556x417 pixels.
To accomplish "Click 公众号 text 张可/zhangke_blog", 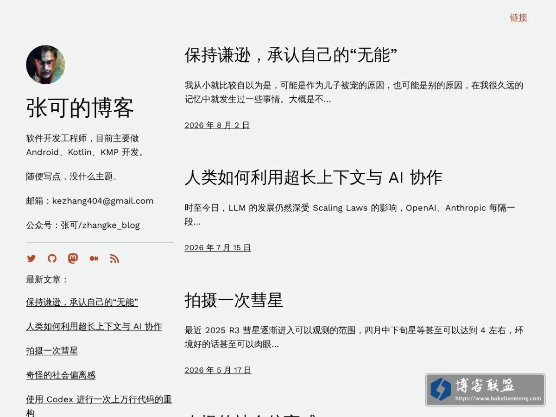I will [x=100, y=225].
